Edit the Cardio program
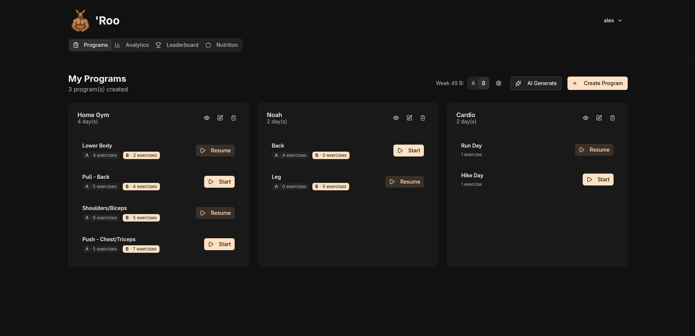695x336 pixels. pos(599,118)
